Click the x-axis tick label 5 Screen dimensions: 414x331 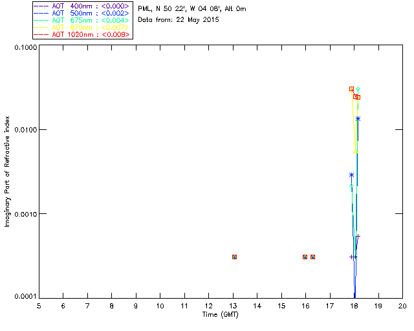pos(39,306)
